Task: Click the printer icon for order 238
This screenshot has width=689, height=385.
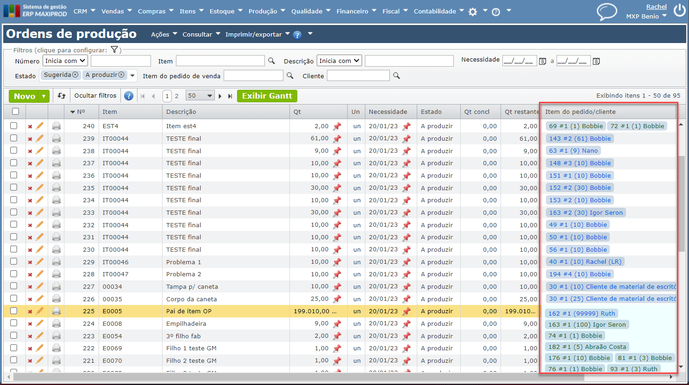Action: pos(56,150)
